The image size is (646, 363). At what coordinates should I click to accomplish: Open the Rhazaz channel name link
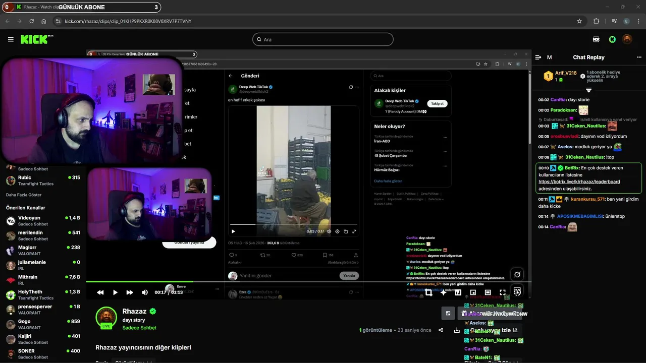click(134, 312)
